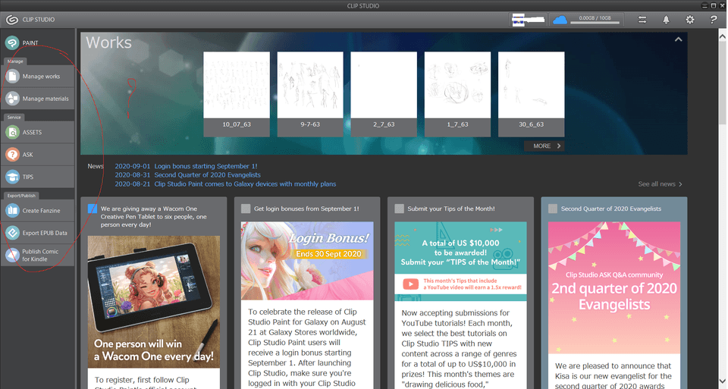The image size is (728, 389).
Task: Click the cloud sync arrows icon
Action: click(642, 20)
